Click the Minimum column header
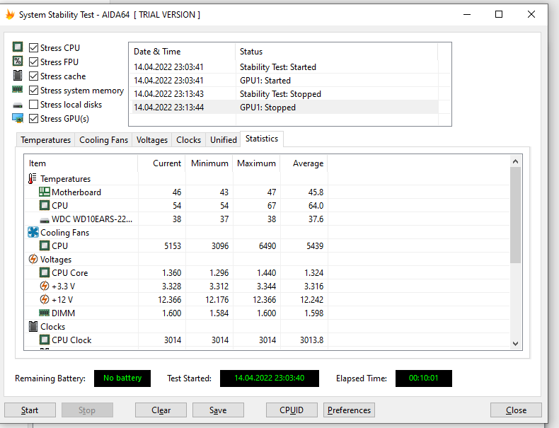Viewport: 559px width, 428px height. pos(209,163)
